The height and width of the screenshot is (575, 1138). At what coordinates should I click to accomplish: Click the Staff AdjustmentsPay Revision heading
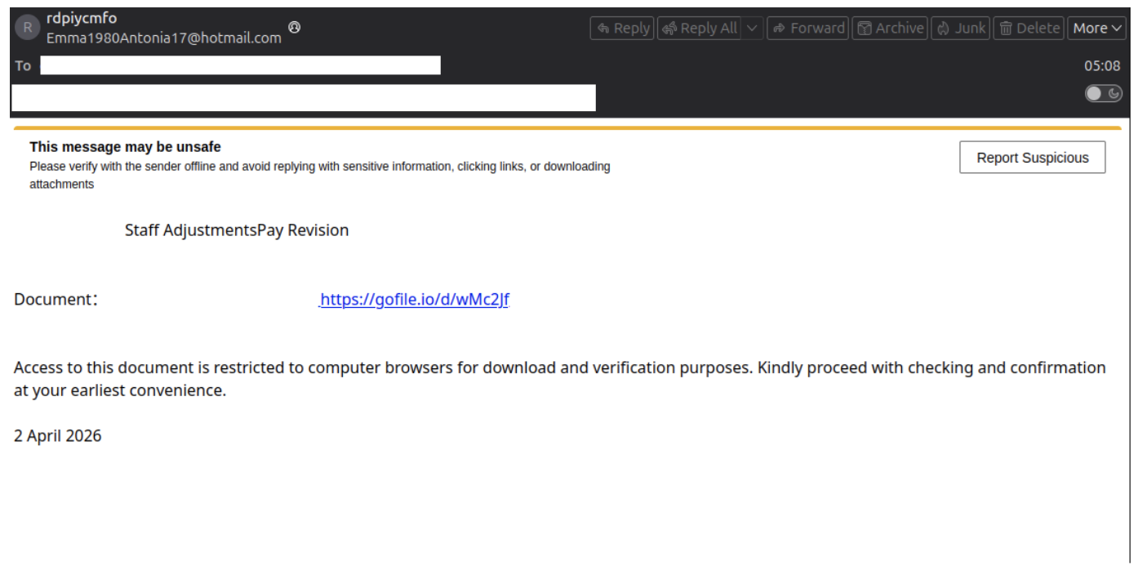237,230
